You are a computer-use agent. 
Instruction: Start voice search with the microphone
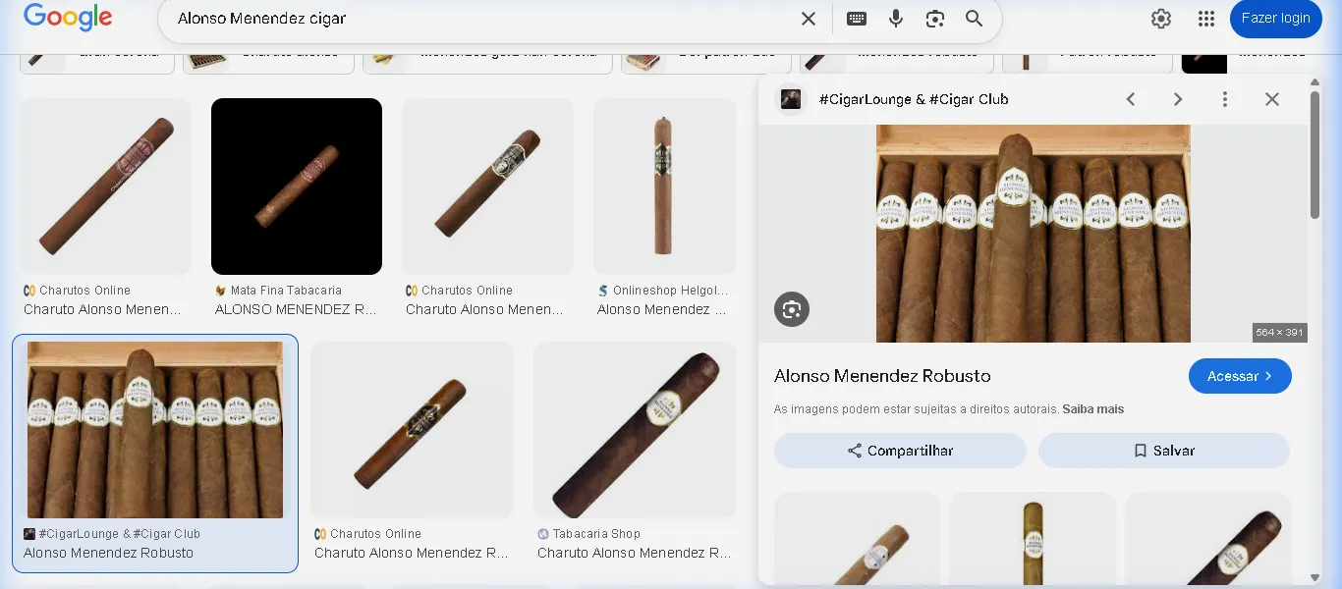[x=896, y=19]
